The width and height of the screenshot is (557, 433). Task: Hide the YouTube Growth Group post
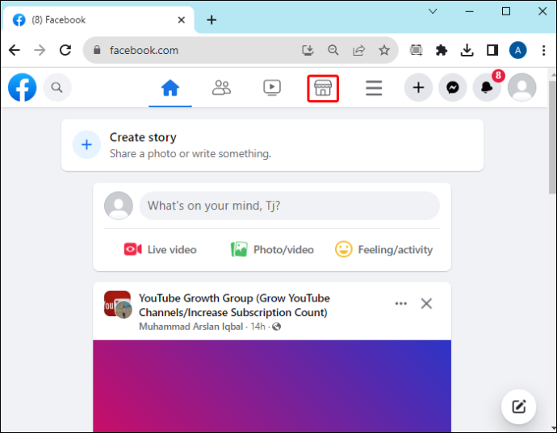(x=426, y=303)
